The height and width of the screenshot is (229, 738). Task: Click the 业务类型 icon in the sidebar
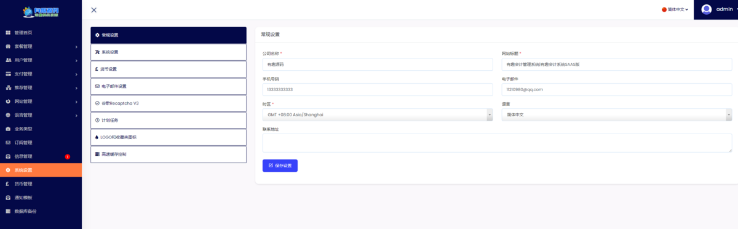pyautogui.click(x=8, y=129)
